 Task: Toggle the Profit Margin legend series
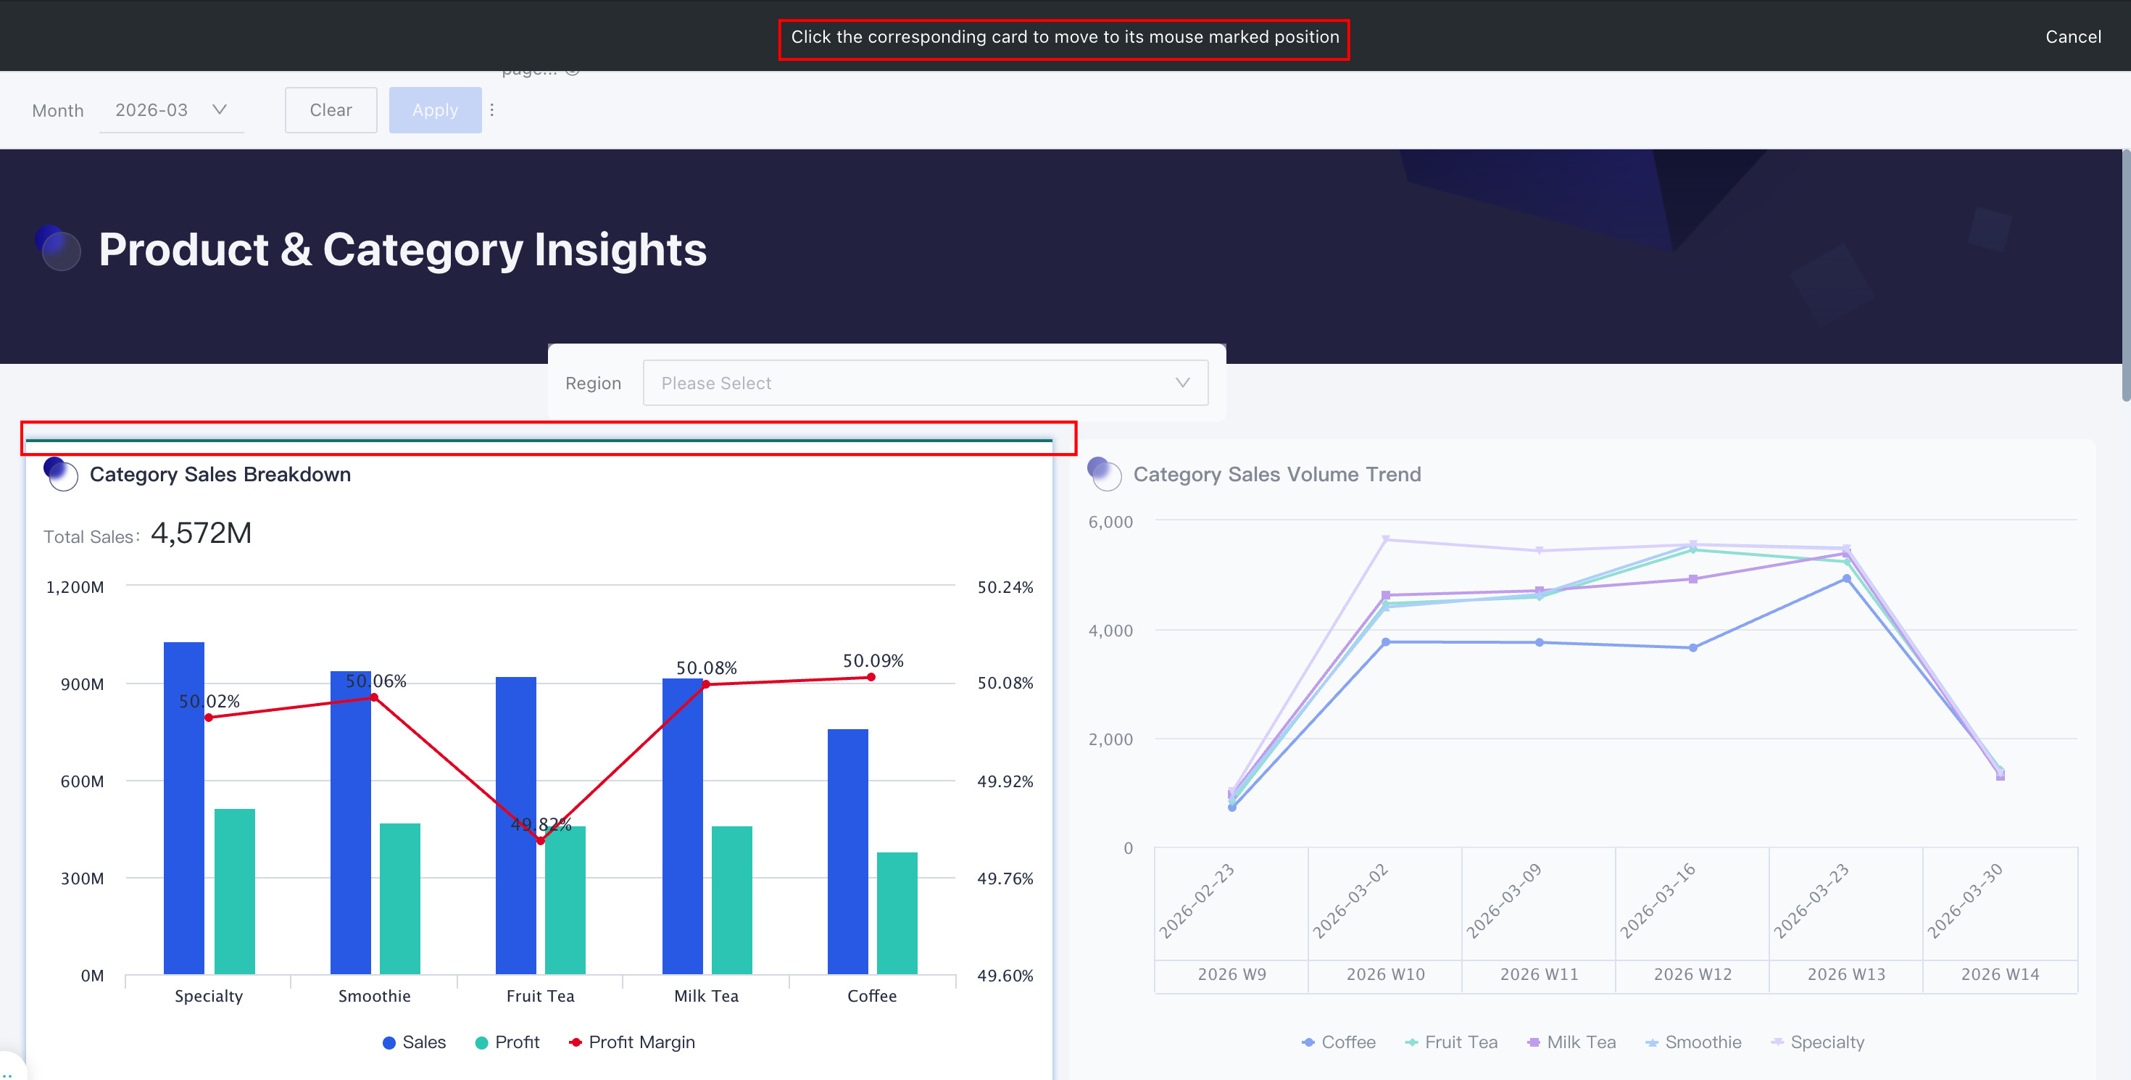point(632,1042)
